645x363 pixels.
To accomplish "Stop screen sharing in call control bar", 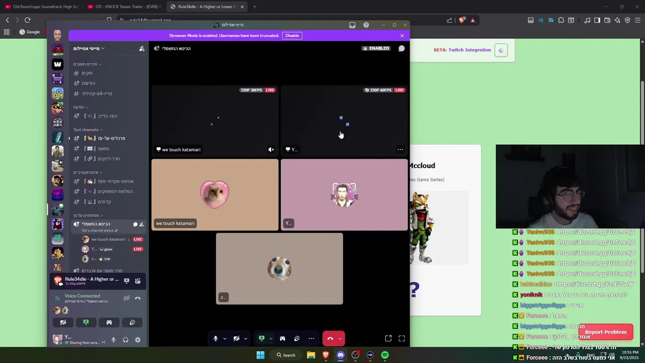I will click(262, 338).
